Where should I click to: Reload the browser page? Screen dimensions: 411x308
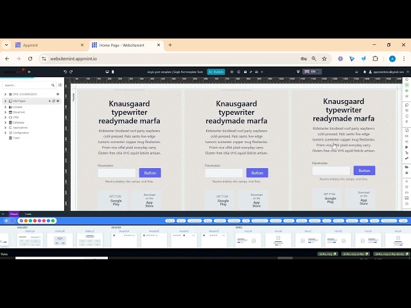(x=30, y=58)
